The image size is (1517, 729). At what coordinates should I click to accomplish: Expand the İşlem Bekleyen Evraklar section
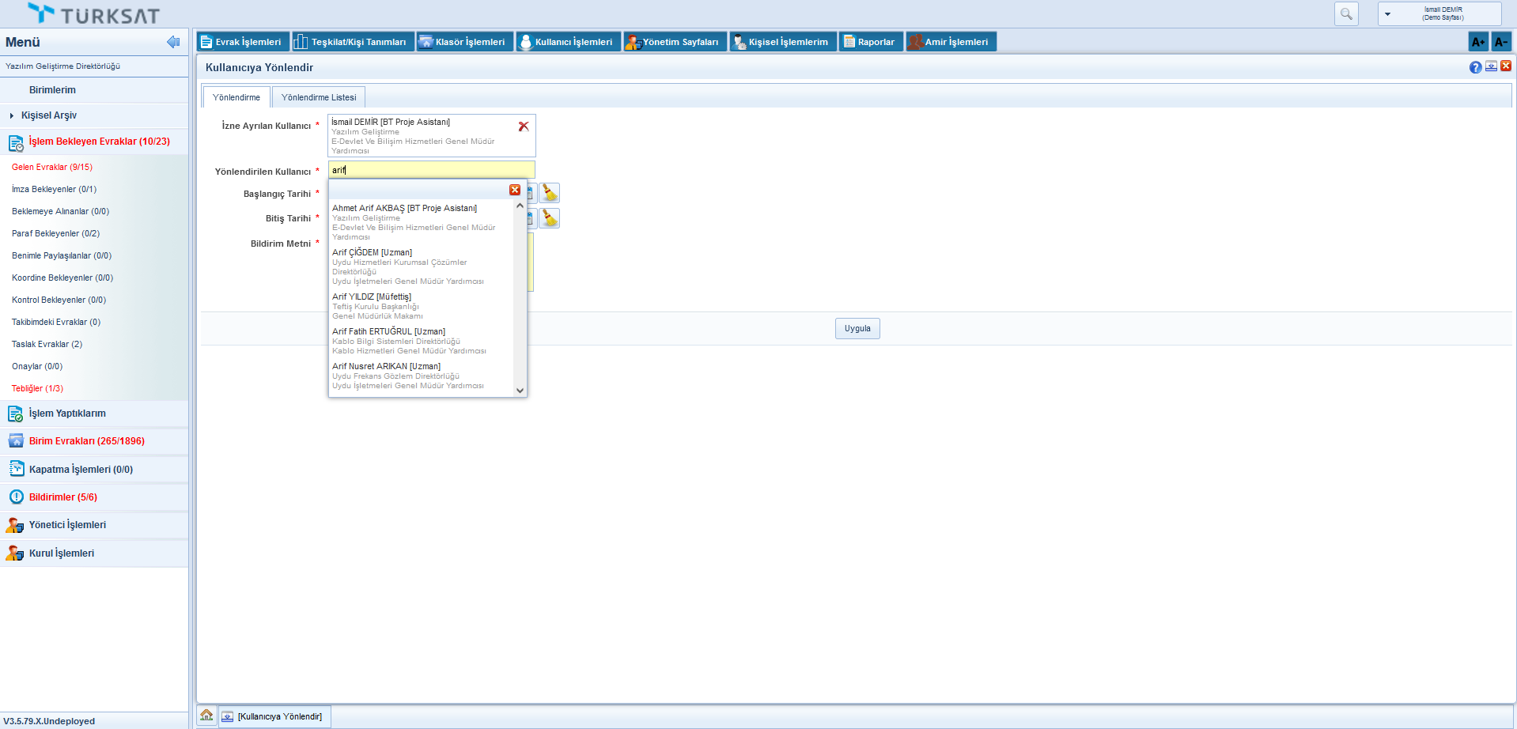coord(99,142)
